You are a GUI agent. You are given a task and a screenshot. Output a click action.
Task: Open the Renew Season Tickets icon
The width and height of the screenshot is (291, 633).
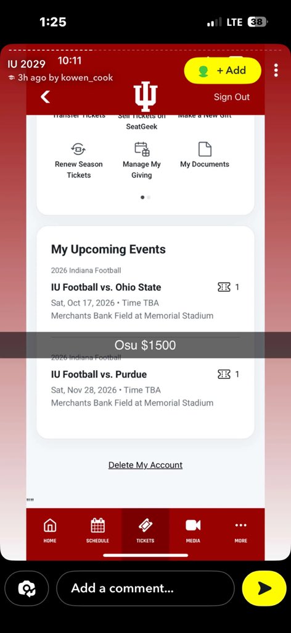tap(78, 149)
